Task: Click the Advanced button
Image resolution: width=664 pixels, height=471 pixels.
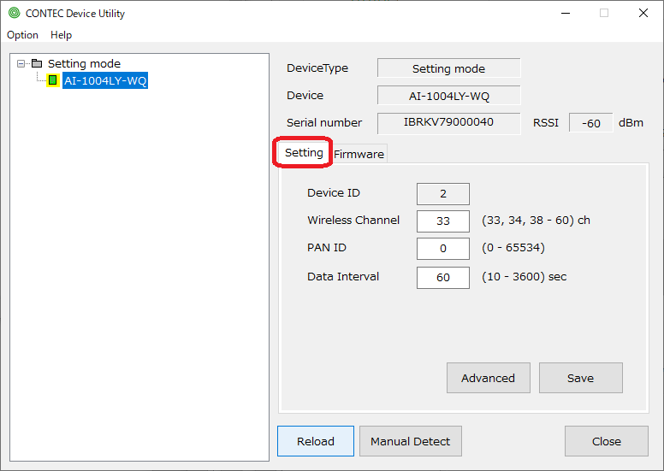Action: click(x=489, y=378)
